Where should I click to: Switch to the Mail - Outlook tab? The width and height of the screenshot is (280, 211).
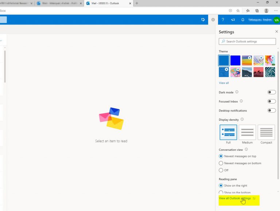click(x=108, y=3)
